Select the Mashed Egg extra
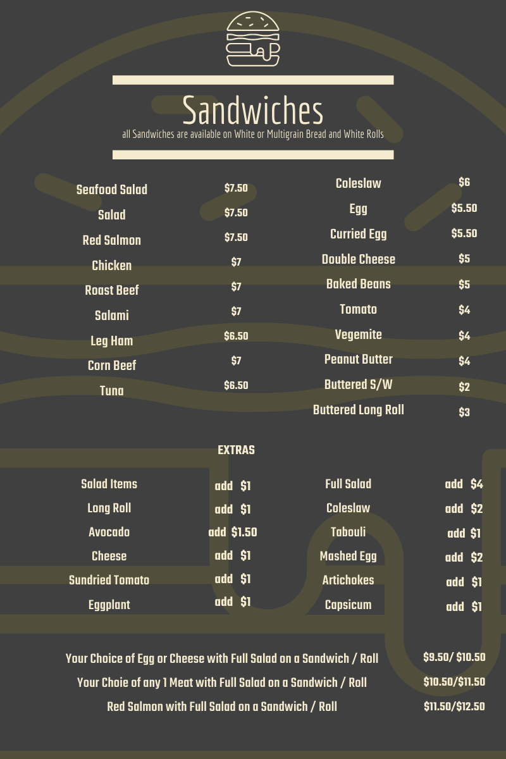 coord(349,556)
